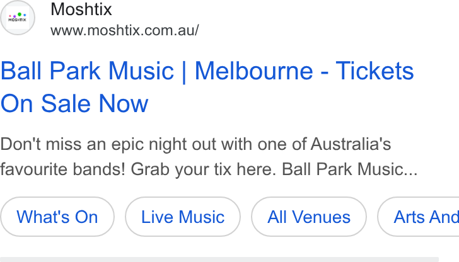
Task: Click the 'On Sale Now' headline text
Action: [74, 103]
